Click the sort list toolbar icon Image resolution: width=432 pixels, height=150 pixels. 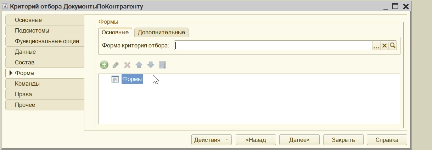162,65
